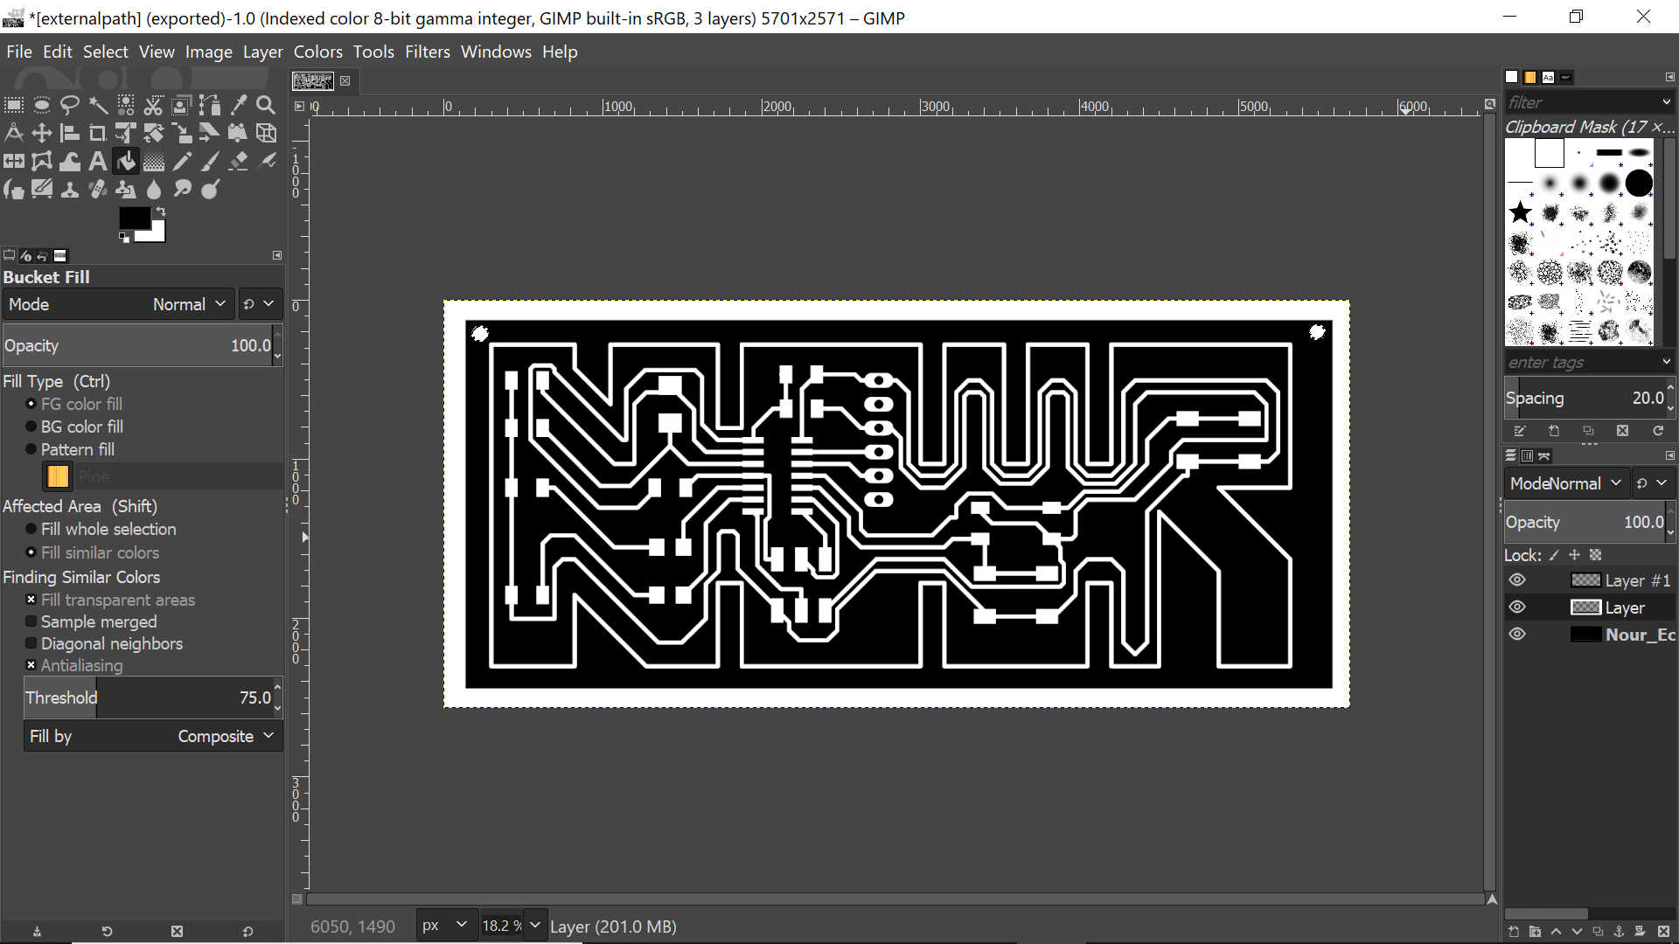Select the Move tool
Viewport: 1679px width, 944px height.
(42, 134)
